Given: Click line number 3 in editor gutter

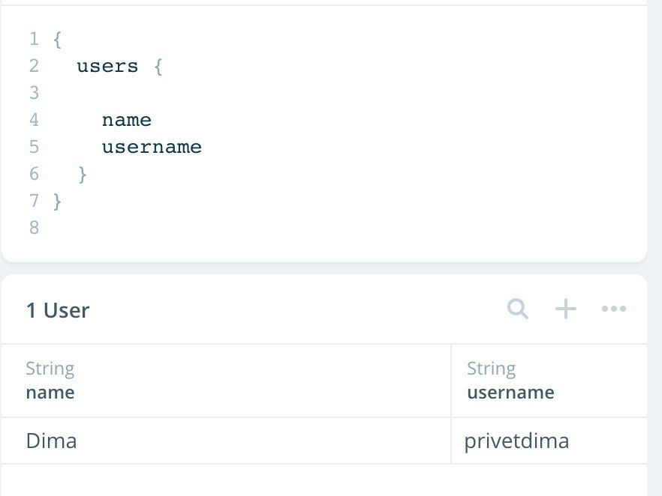Looking at the screenshot, I should 35,93.
